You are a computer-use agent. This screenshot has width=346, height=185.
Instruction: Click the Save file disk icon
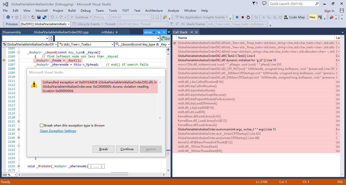click(39, 17)
